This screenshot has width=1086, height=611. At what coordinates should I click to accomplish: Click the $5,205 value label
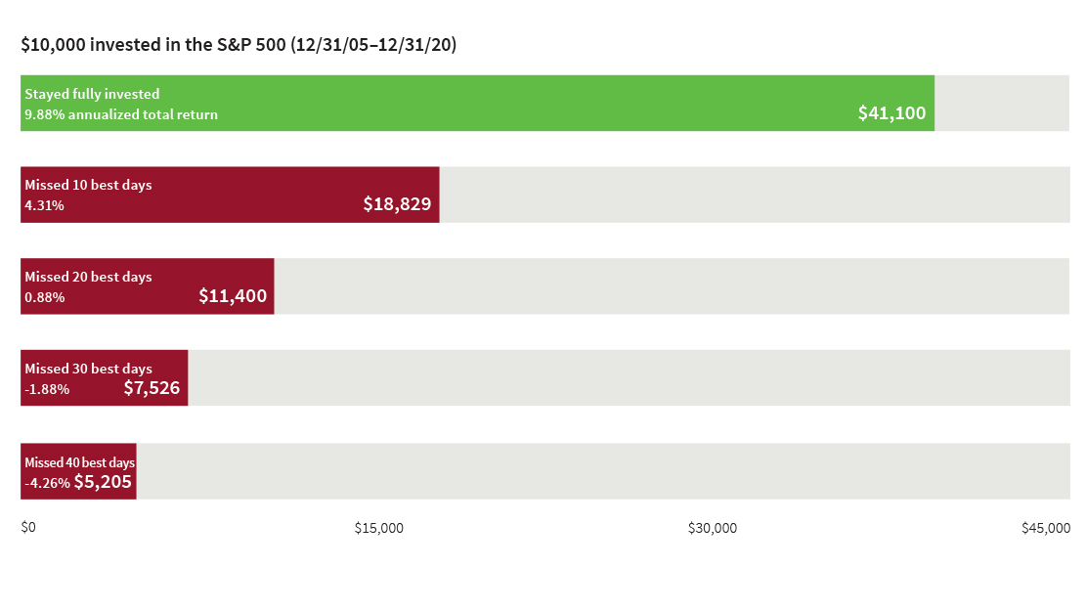pyautogui.click(x=103, y=481)
